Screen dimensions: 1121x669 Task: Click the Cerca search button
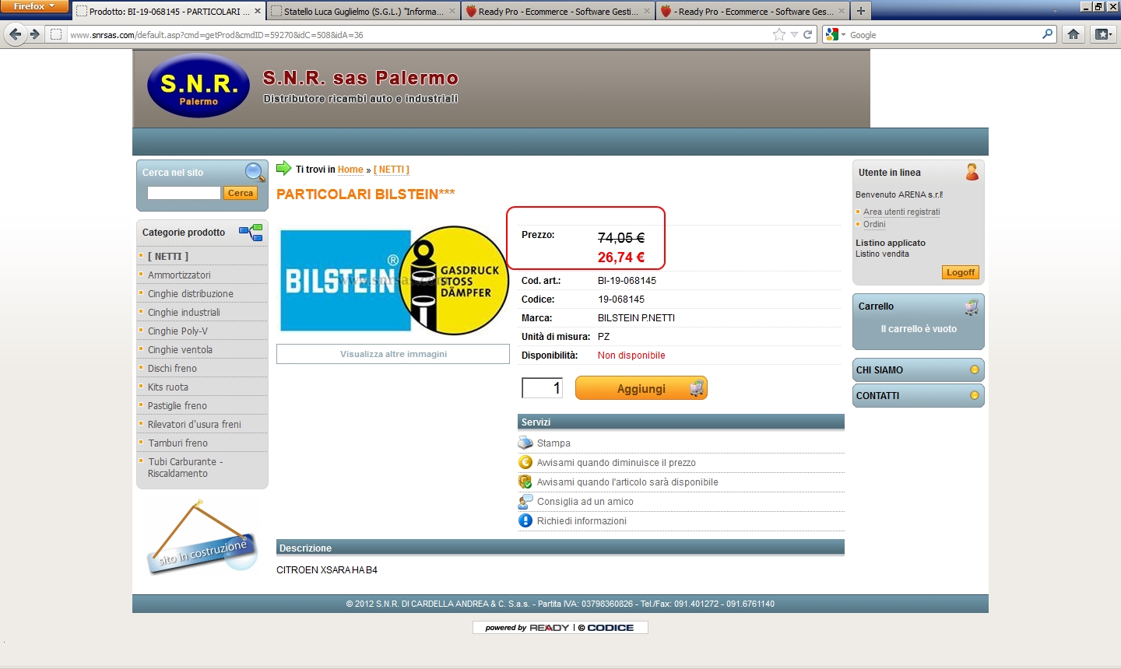coord(241,193)
